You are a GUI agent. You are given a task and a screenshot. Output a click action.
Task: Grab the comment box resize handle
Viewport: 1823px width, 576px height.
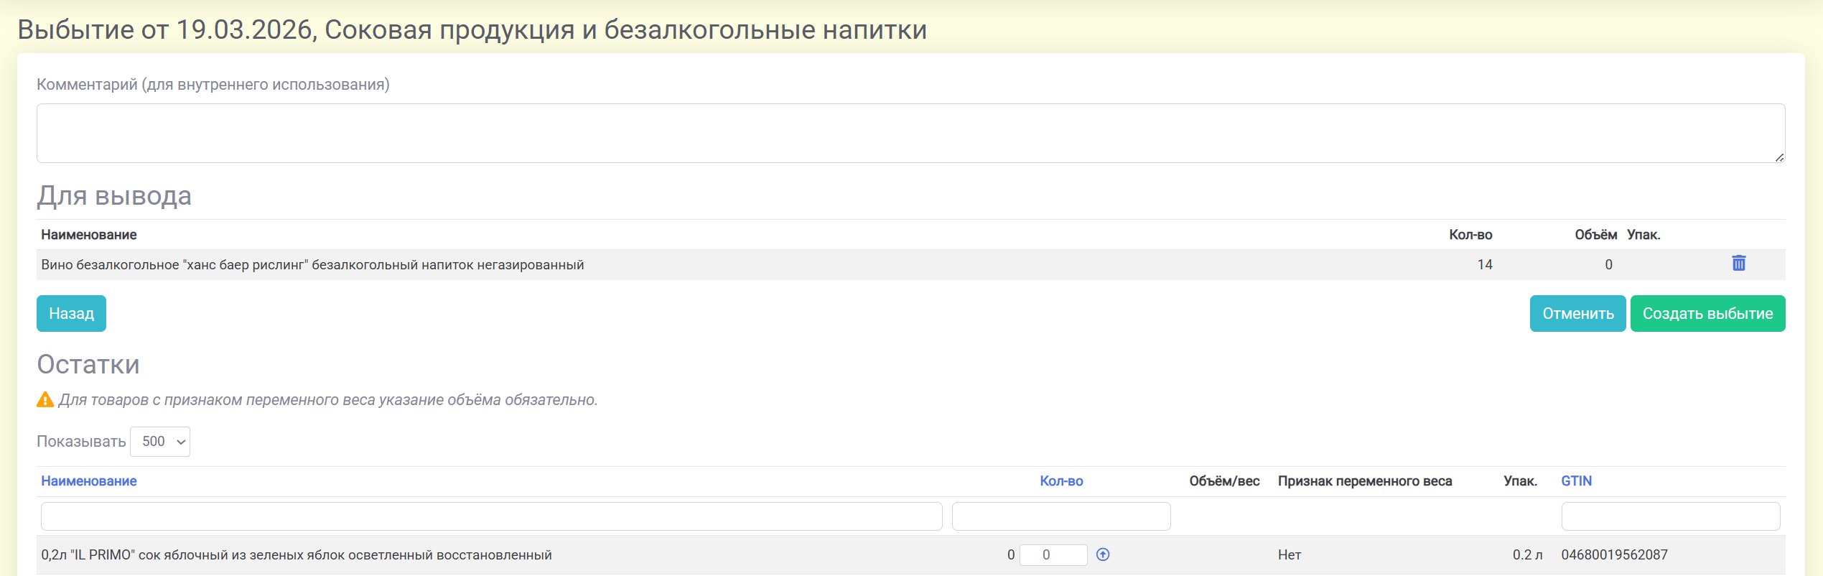point(1778,157)
